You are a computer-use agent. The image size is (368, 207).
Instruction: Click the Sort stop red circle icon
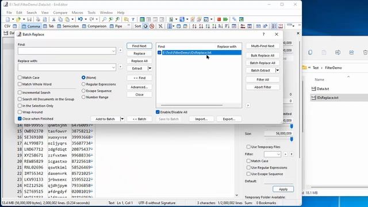pos(152,26)
